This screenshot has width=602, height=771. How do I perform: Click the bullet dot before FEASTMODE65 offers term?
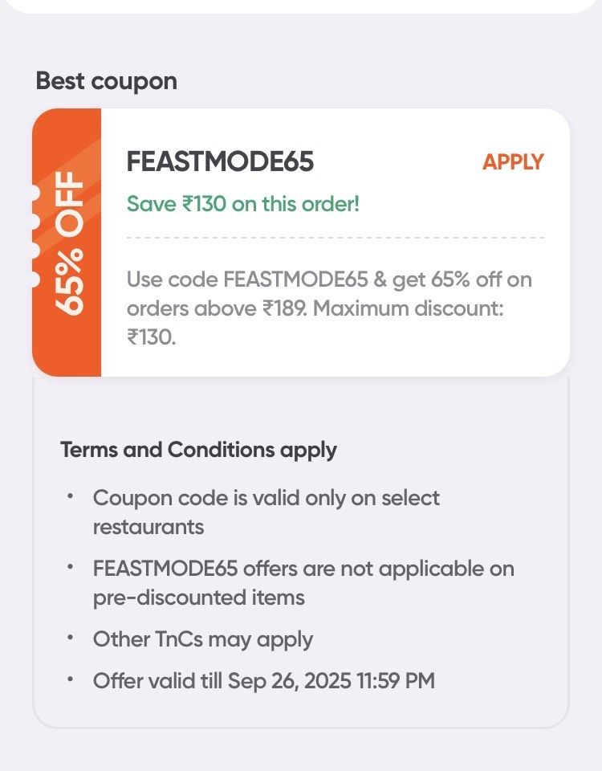click(71, 568)
